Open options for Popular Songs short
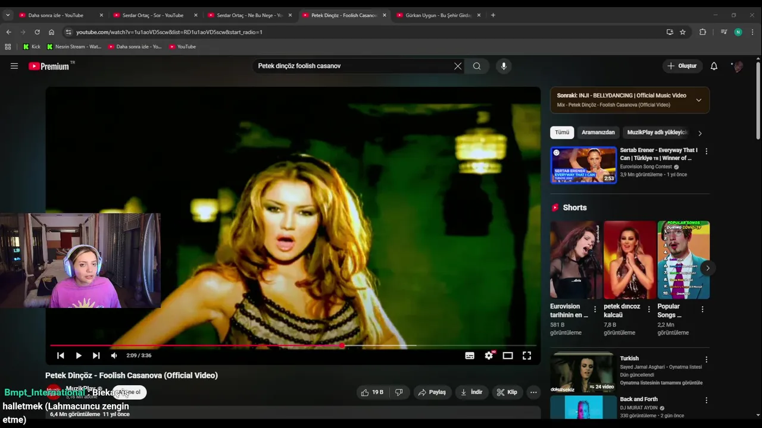Image resolution: width=762 pixels, height=428 pixels. (x=702, y=309)
